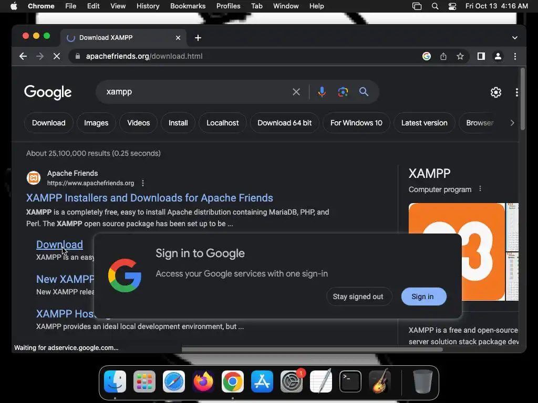Screen dimensions: 538x403
Task: Share this page via share icon
Action: tap(443, 56)
